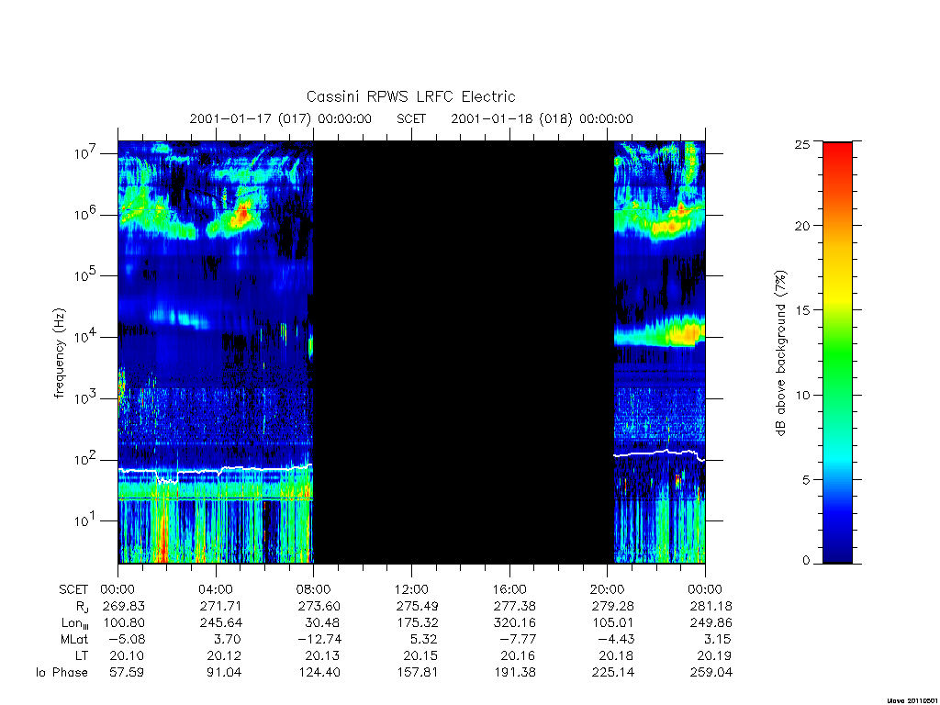Click the LonIII value '105.01'
This screenshot has height=705, width=940.
613,623
